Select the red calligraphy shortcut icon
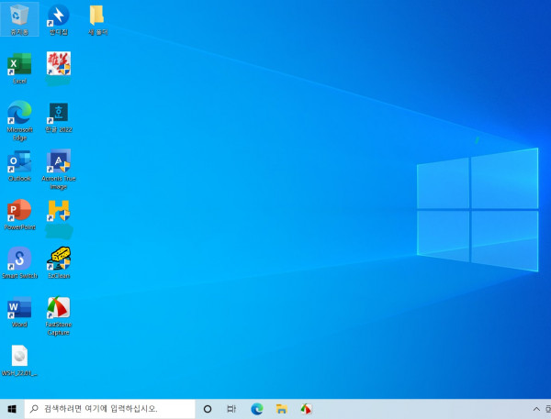The width and height of the screenshot is (551, 419). (x=59, y=63)
